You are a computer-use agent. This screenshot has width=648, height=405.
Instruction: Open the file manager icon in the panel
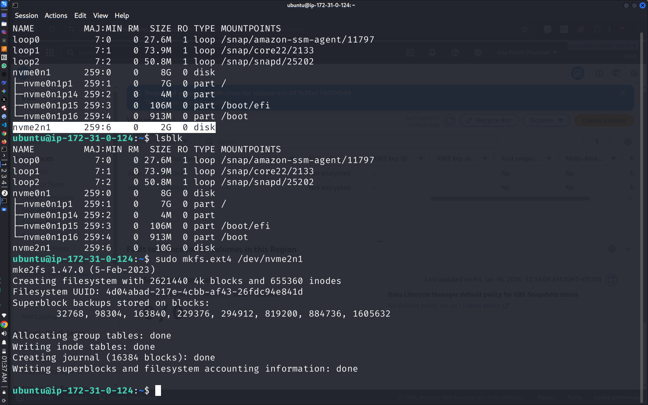tap(4, 24)
